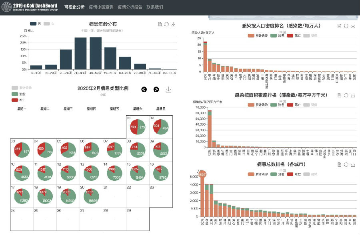Click the 2019-nCoV DashBoard logo emblem
This screenshot has width=360, height=235.
point(7,7)
